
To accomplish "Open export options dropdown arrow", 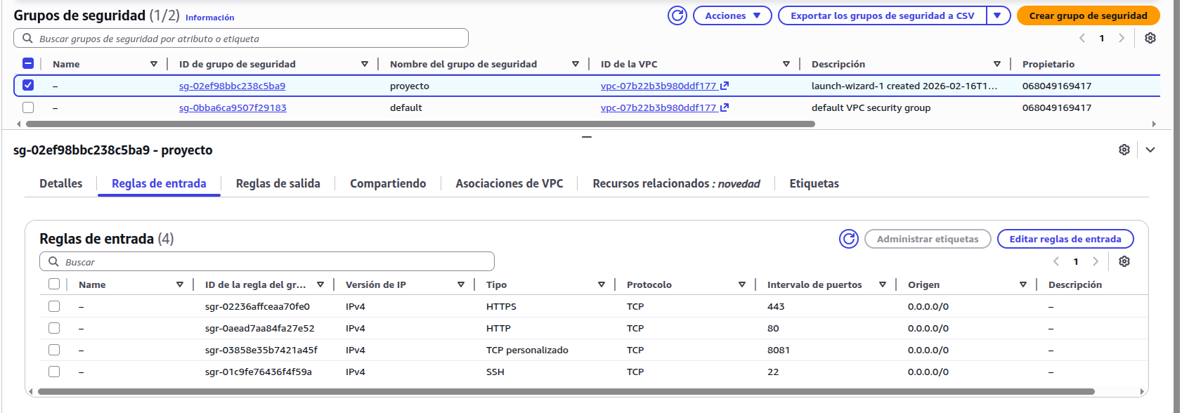I will click(x=998, y=15).
